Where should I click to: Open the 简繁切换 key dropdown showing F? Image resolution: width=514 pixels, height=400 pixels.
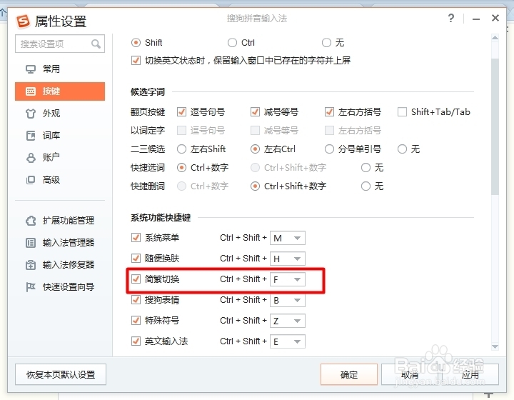coord(288,280)
